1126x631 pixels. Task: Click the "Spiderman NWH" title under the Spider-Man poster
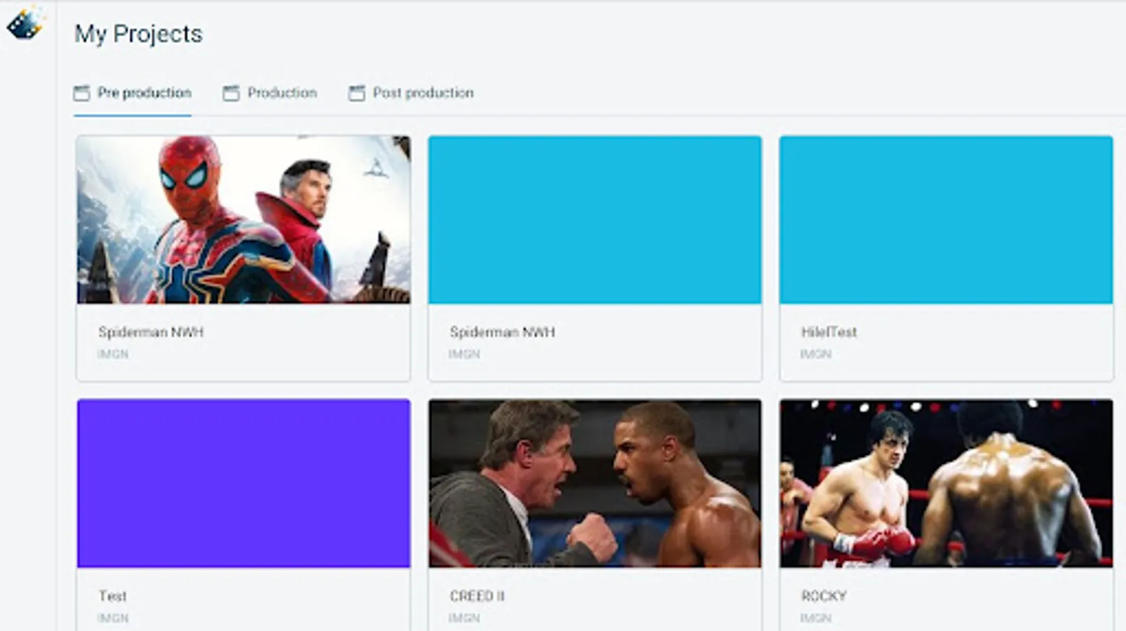pos(151,332)
